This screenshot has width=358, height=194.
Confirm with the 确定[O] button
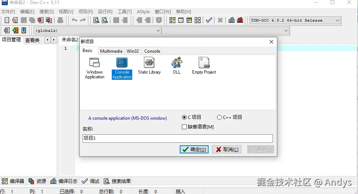pyautogui.click(x=194, y=149)
